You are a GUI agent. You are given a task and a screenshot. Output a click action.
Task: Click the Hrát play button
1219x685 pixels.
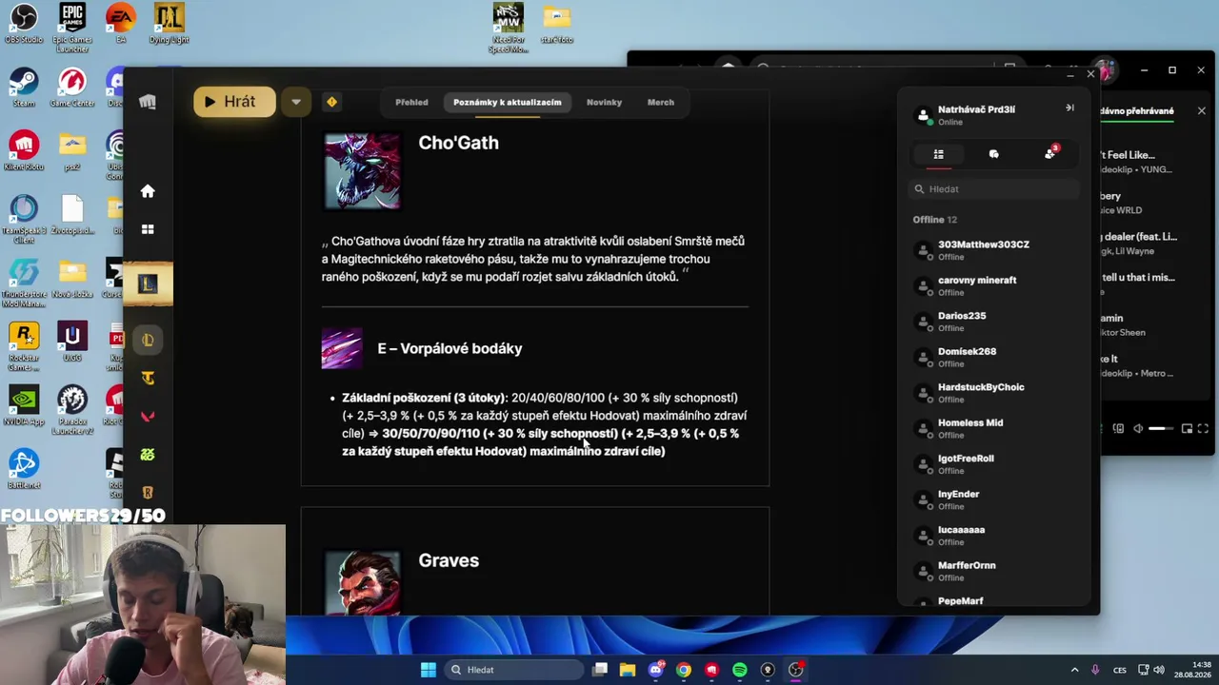tap(234, 102)
